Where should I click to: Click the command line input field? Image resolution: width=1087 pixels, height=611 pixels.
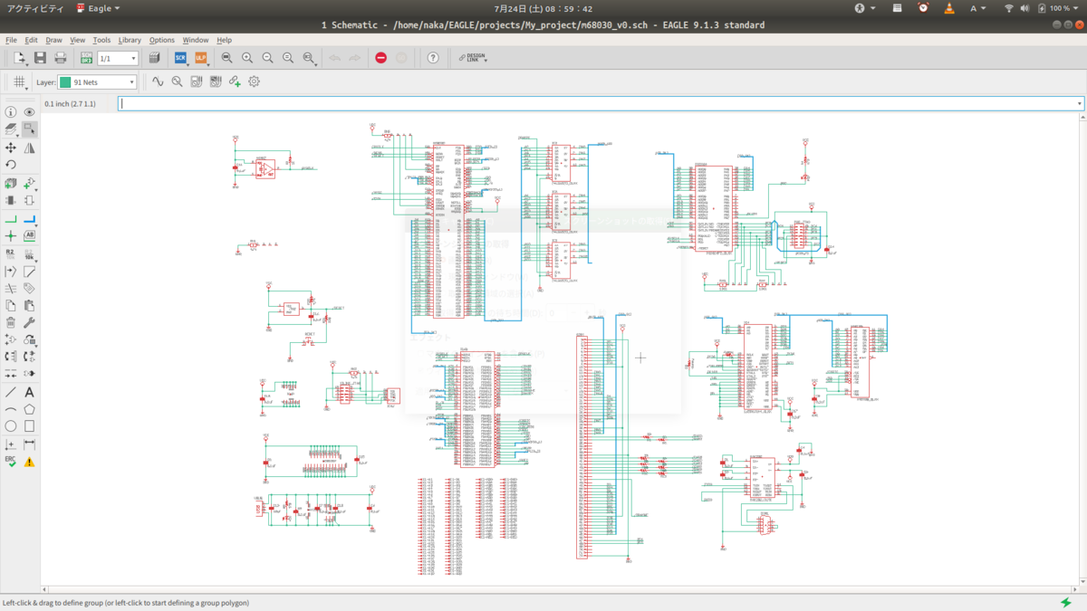click(x=601, y=103)
